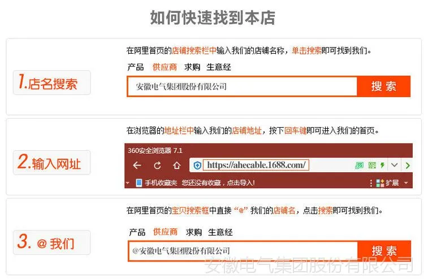Viewport: 424px width, 279px height.
Task: Click the green screenshot image icon
Action: tap(359, 165)
